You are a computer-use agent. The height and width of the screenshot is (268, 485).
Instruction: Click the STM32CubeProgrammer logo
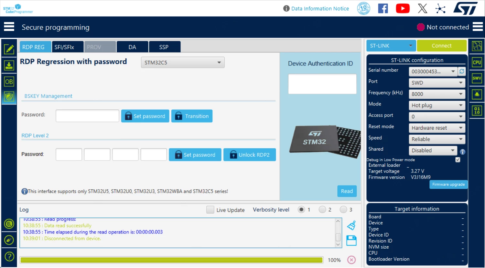18,9
